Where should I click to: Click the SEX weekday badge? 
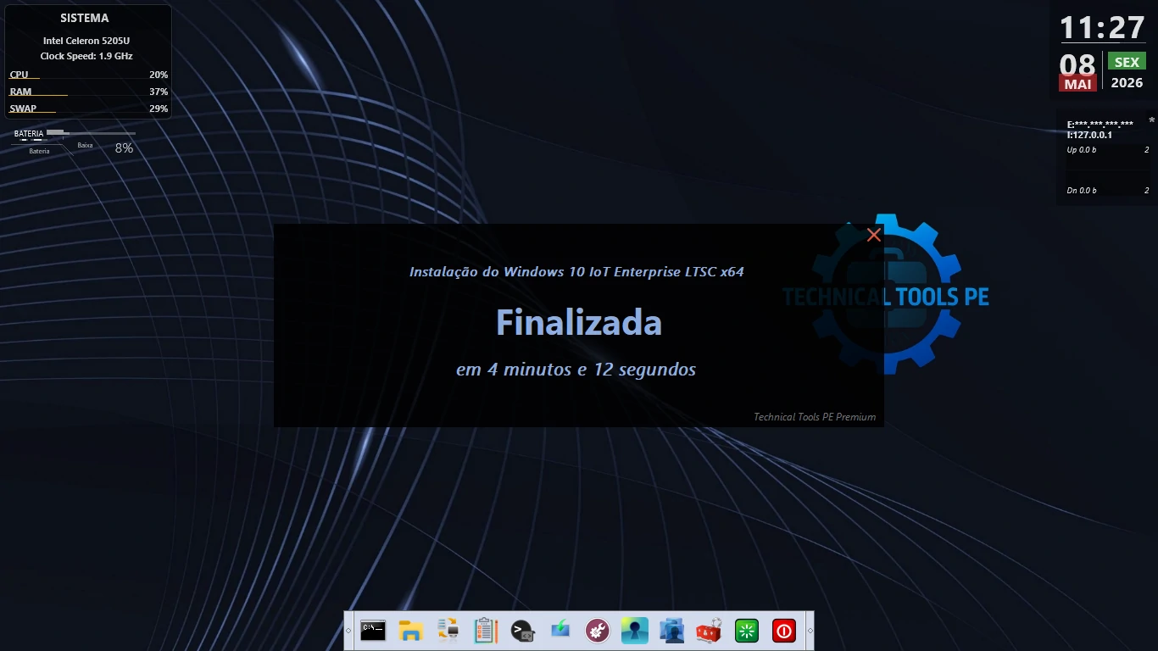pos(1127,62)
